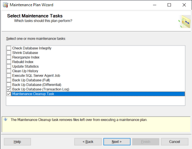Enable Back Up Database (Full) checkbox
Image resolution: width=192 pixels, height=149 pixels.
tap(9, 80)
